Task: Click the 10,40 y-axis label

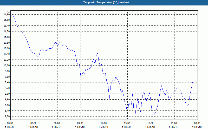Action: click(6, 54)
